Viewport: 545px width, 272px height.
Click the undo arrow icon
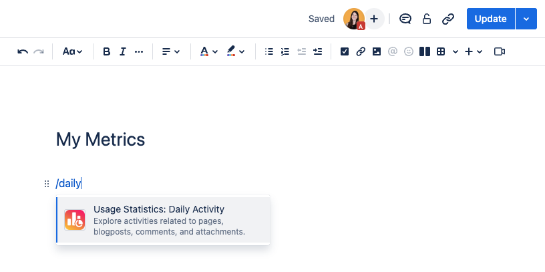click(23, 51)
